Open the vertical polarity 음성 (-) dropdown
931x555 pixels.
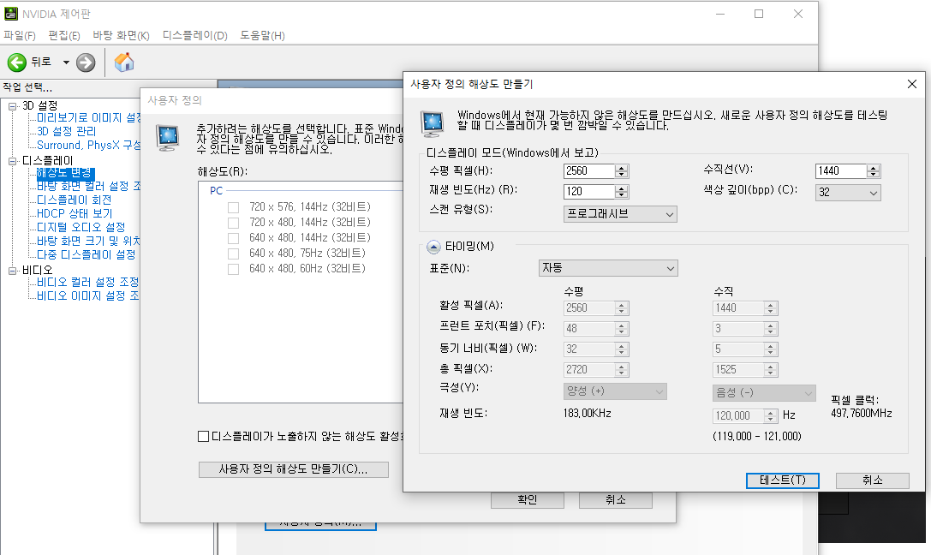764,393
